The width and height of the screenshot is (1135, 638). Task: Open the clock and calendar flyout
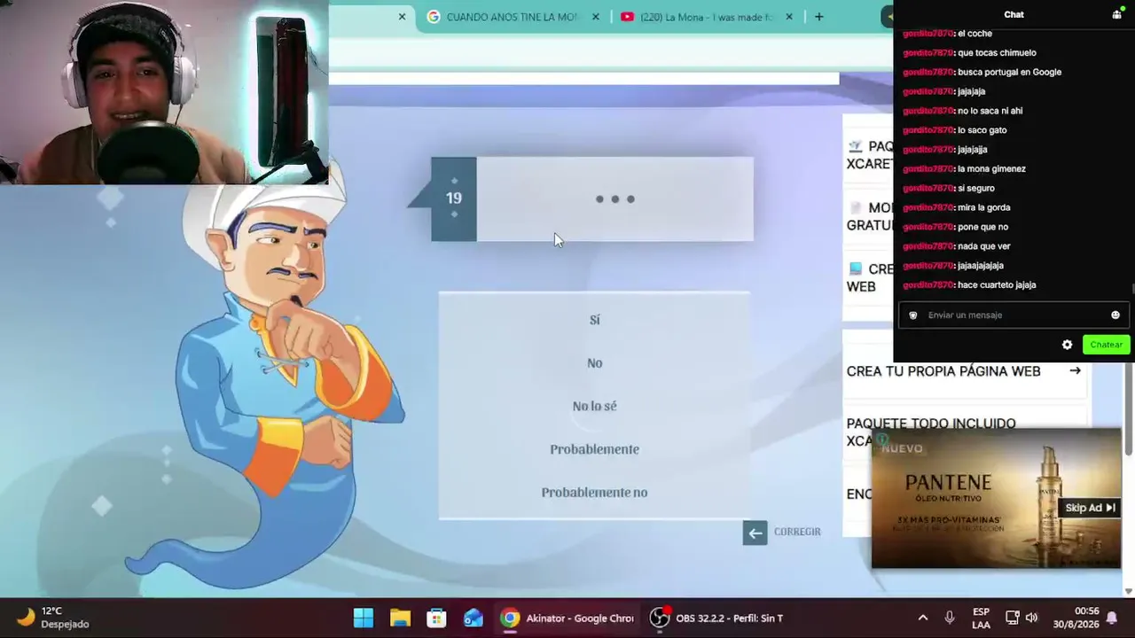point(1076,619)
